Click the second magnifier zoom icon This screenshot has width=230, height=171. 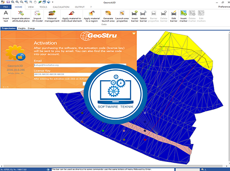[17, 2]
